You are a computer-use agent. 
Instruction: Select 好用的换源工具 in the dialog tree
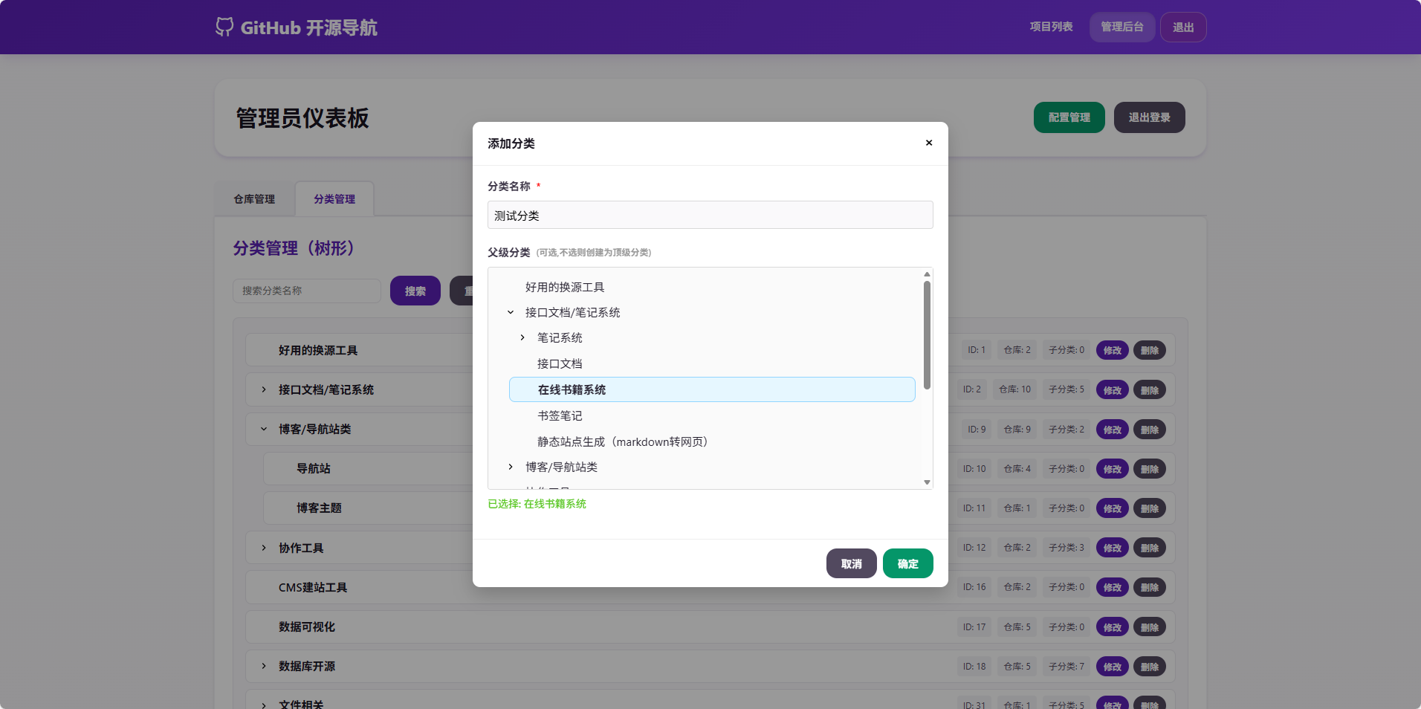(x=564, y=288)
